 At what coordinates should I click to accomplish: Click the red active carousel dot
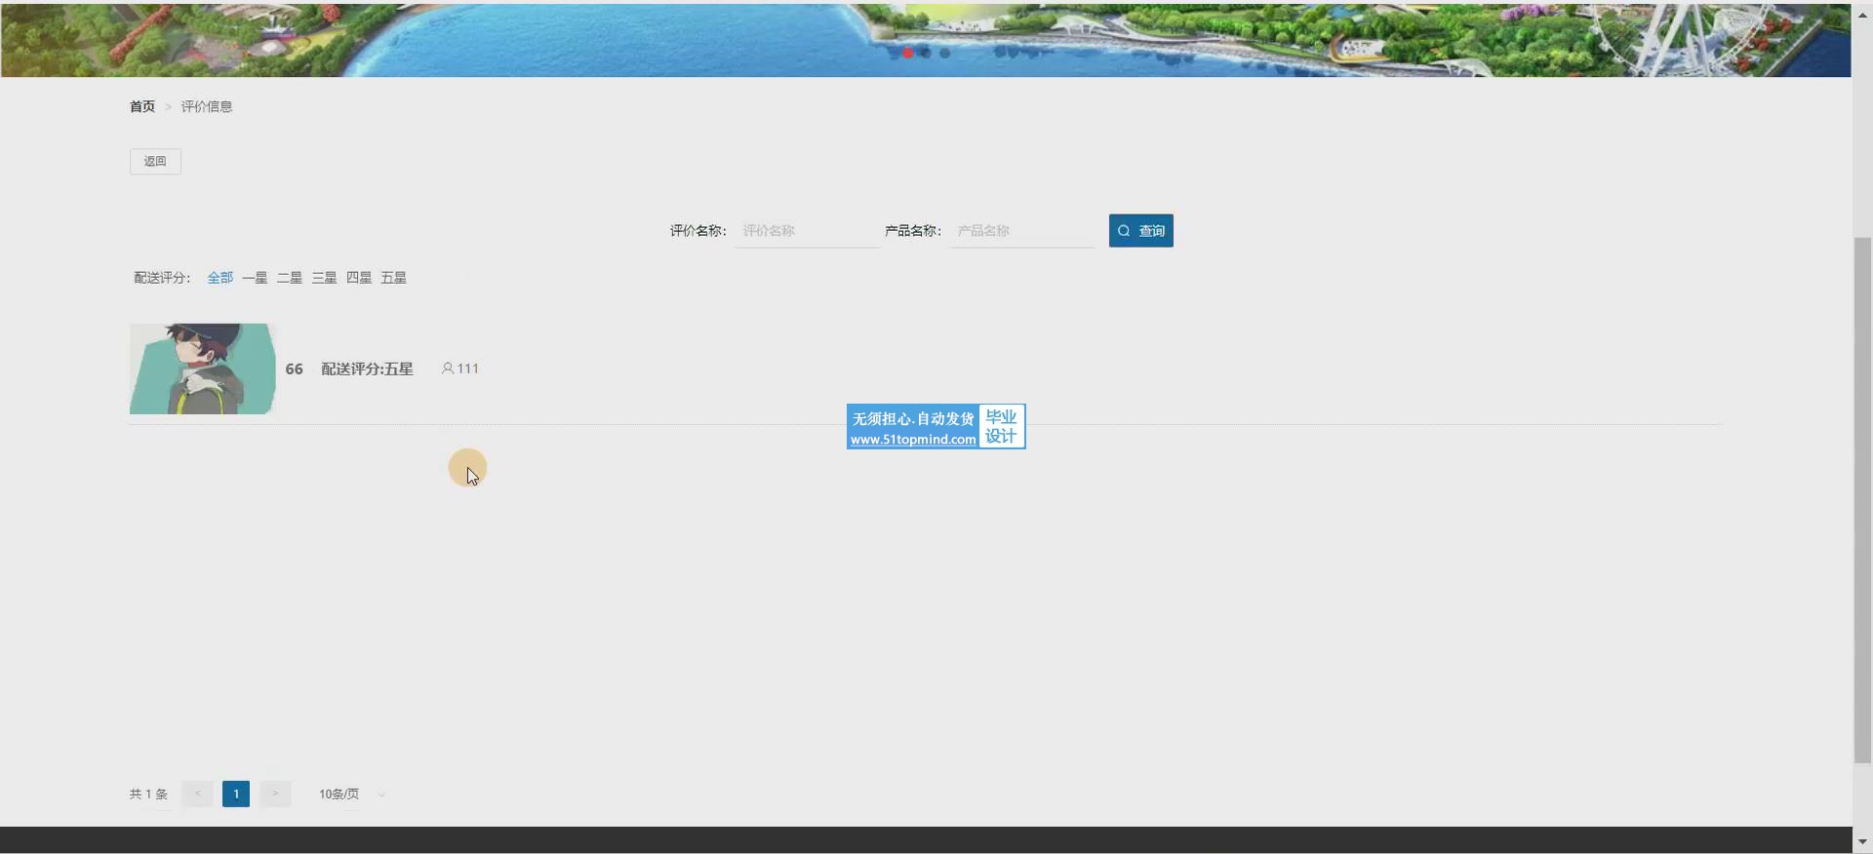click(x=908, y=53)
